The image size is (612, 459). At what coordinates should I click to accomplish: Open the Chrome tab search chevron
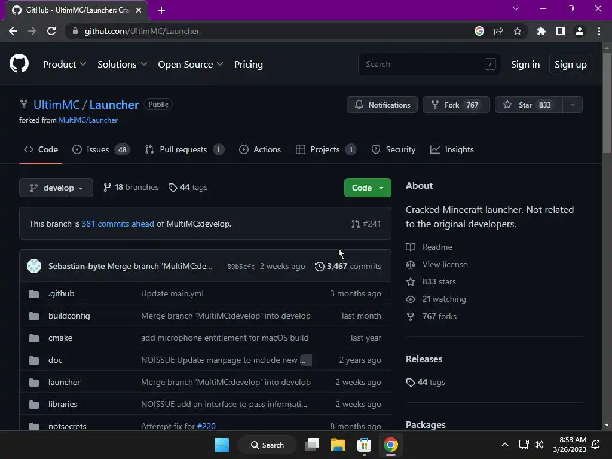(x=516, y=8)
